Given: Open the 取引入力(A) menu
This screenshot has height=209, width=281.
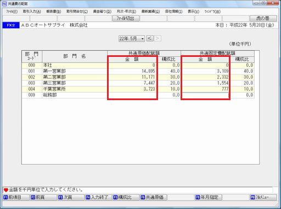Looking at the screenshot, I should point(32,11).
